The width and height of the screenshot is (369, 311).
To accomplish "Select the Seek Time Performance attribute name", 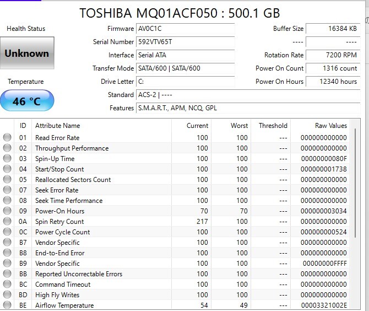I will click(x=69, y=201).
